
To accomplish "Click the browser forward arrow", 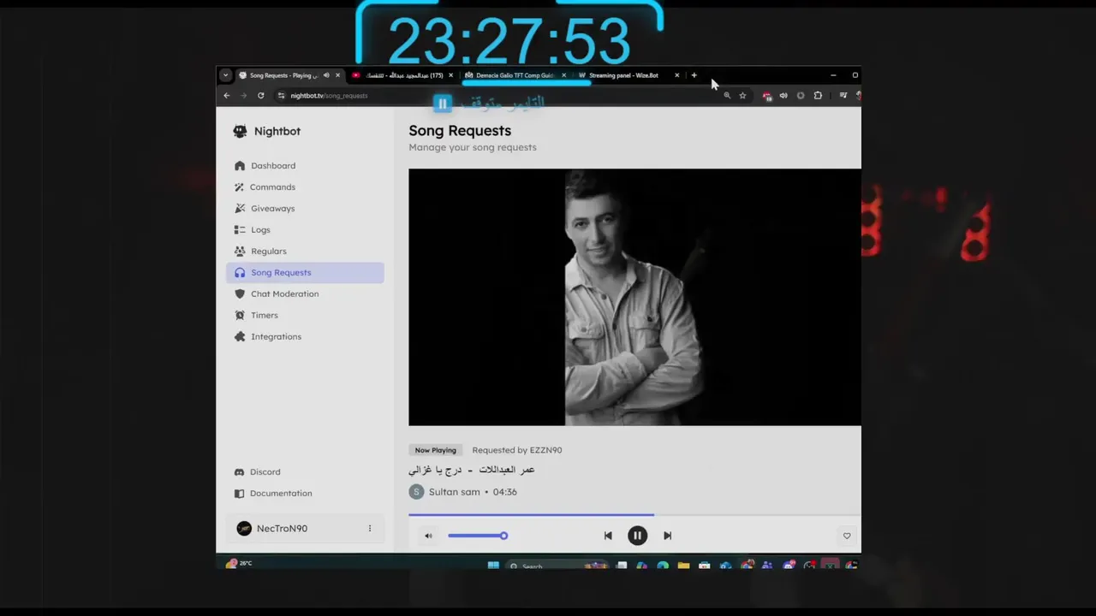I will pyautogui.click(x=243, y=95).
